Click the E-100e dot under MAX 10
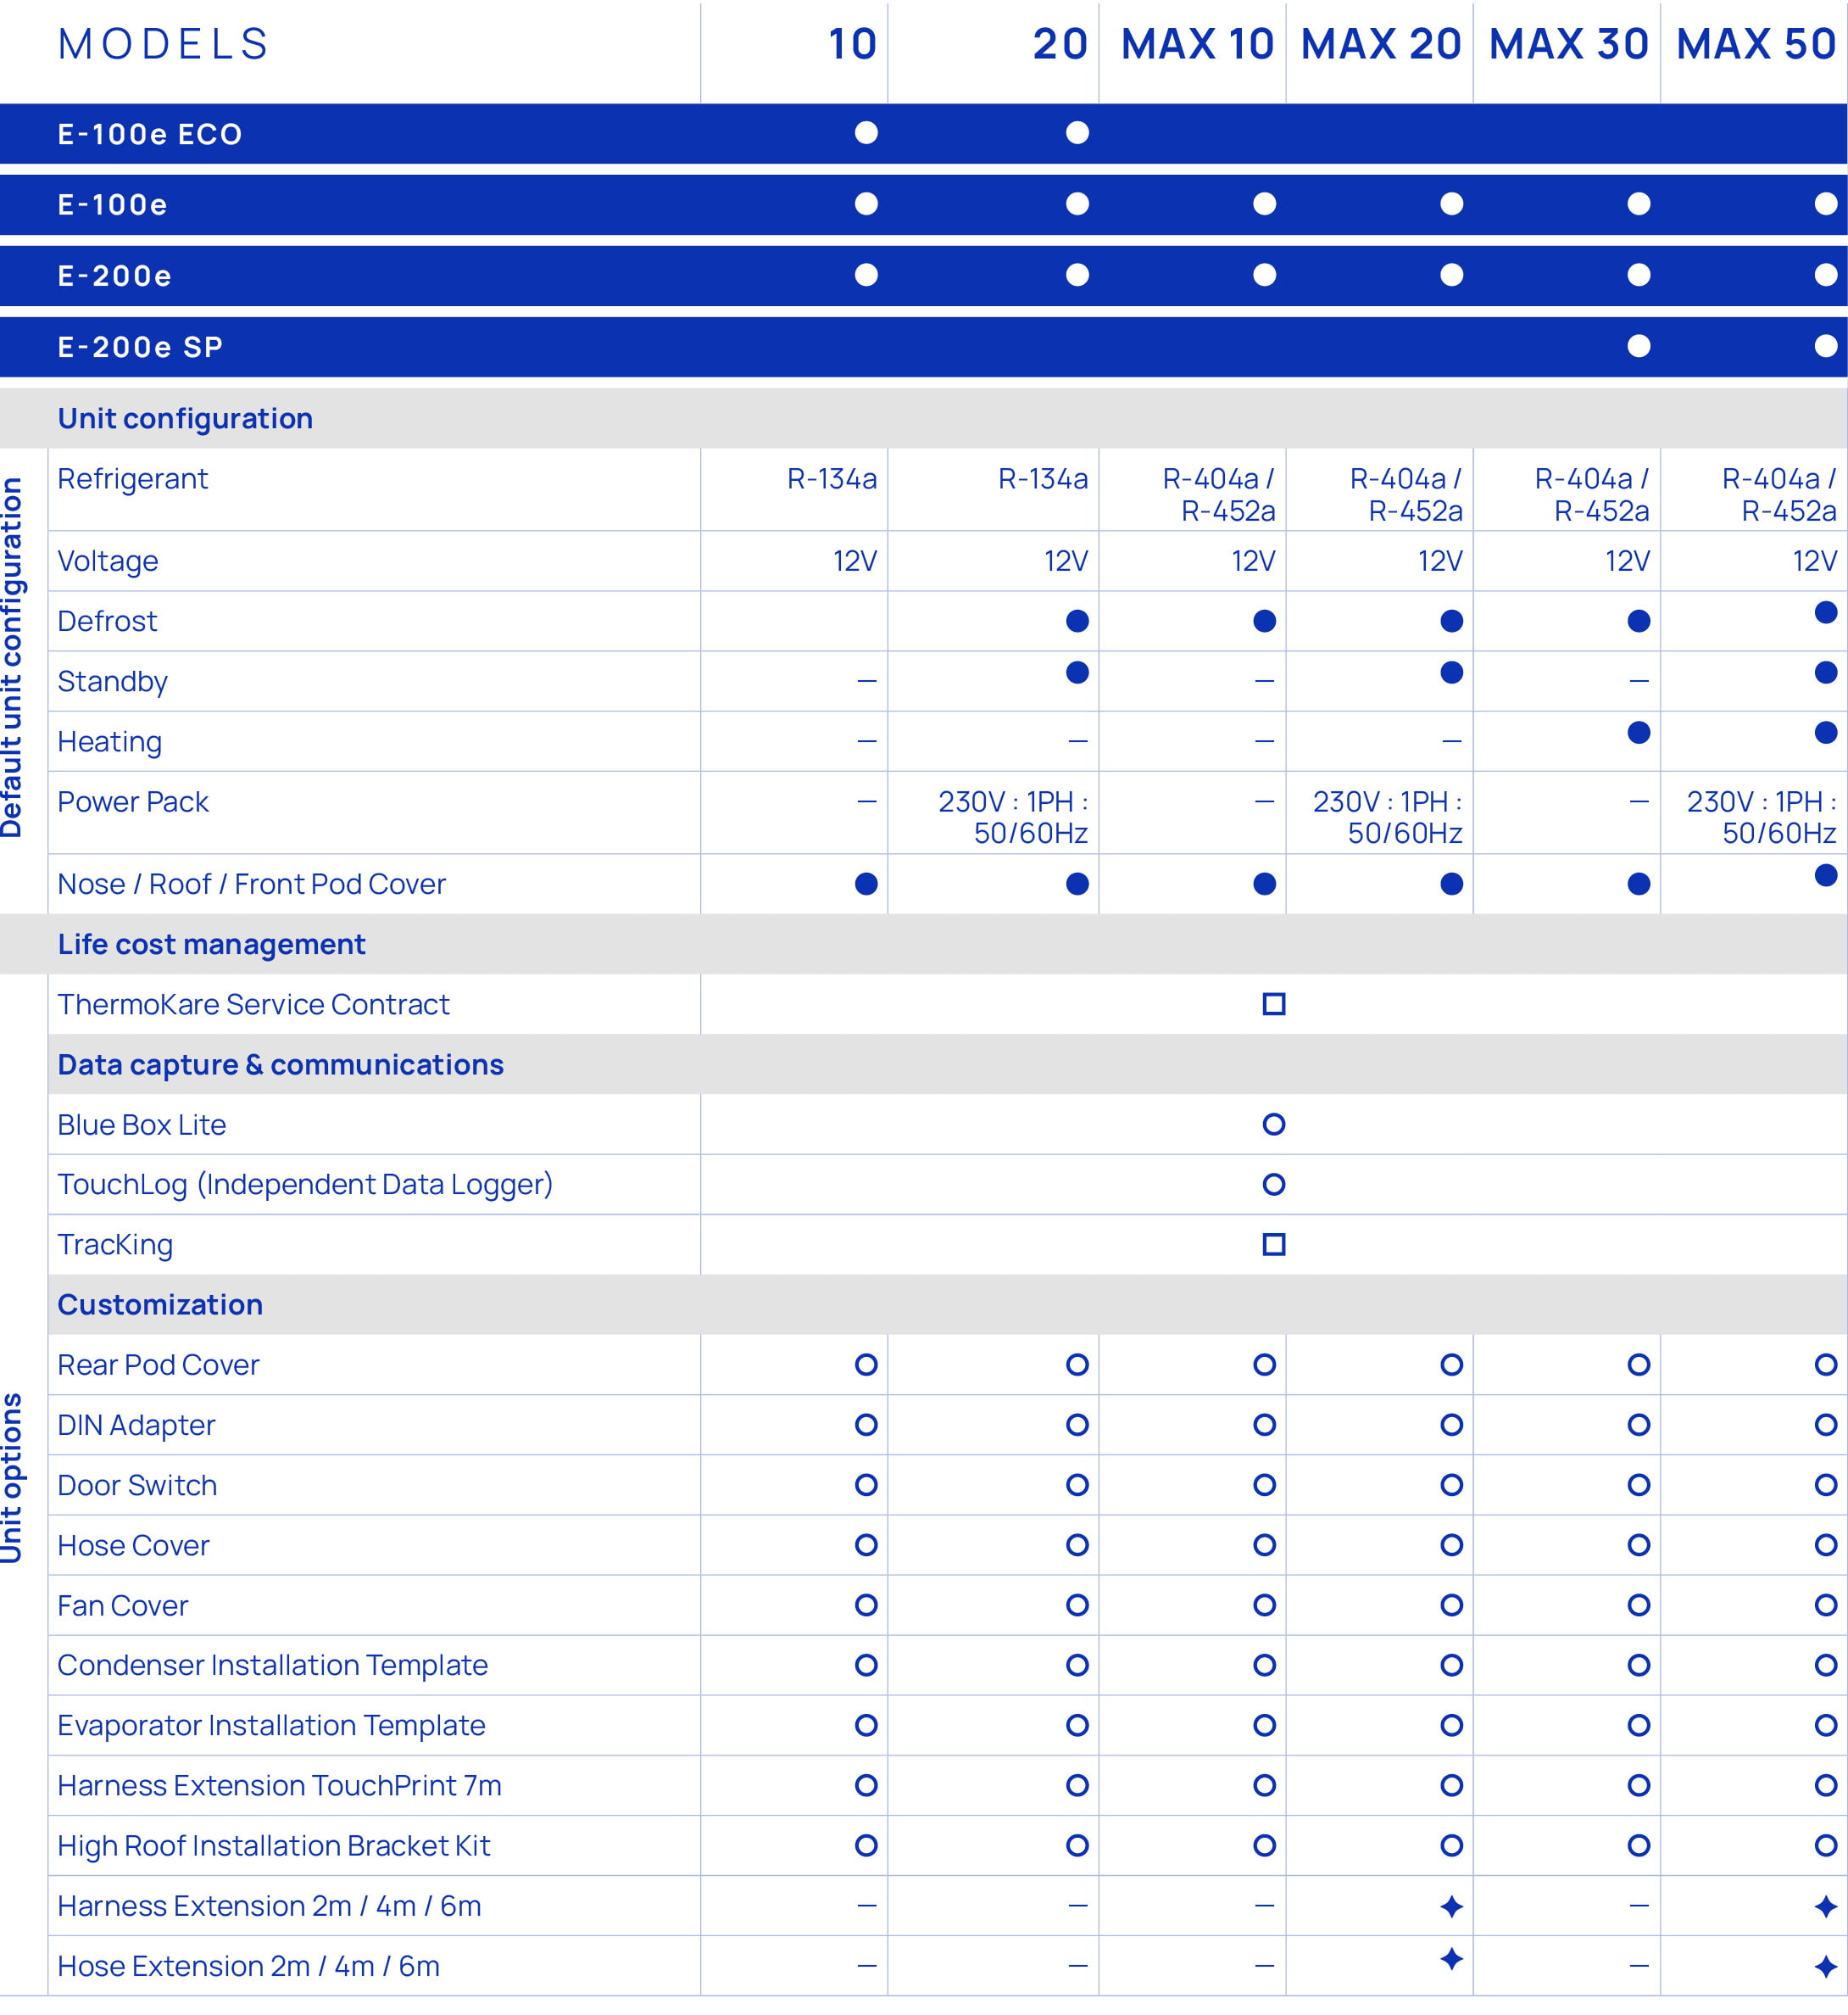Viewport: 1848px width, 2015px height. click(1264, 204)
